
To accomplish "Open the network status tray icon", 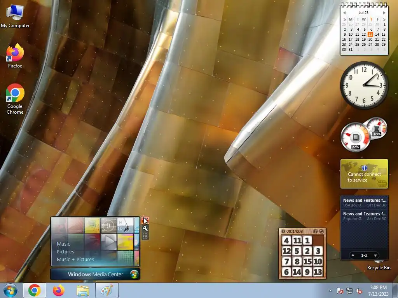I will (349, 291).
